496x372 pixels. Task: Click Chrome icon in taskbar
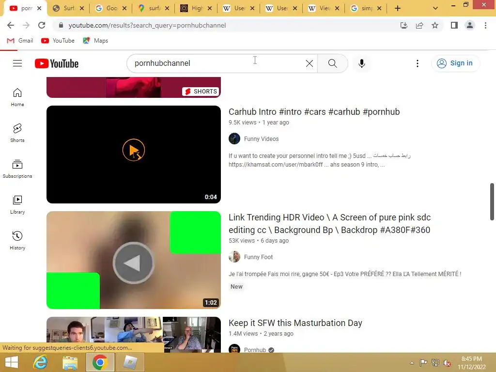coord(100,362)
